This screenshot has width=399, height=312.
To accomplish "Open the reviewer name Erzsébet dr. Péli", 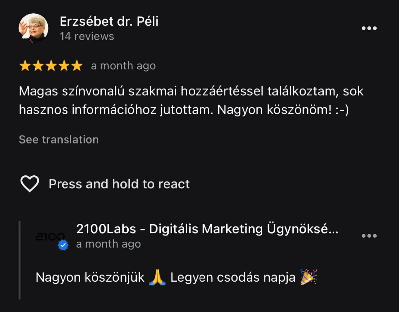I will tap(109, 22).
